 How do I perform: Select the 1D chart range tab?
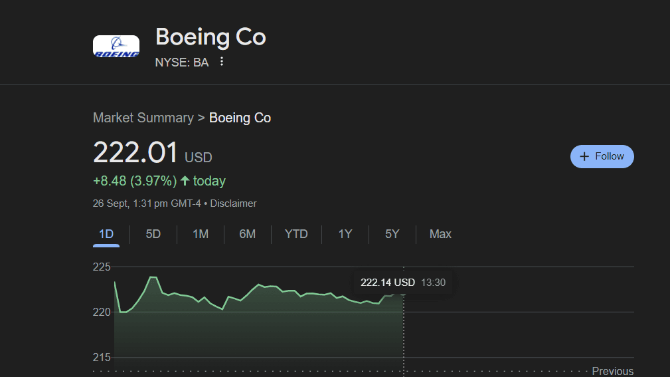(106, 234)
